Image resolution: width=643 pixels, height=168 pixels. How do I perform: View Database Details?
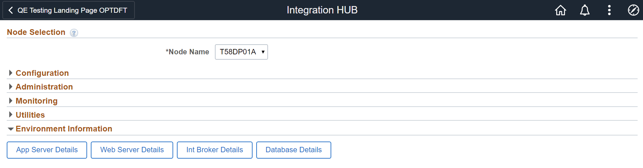[294, 150]
